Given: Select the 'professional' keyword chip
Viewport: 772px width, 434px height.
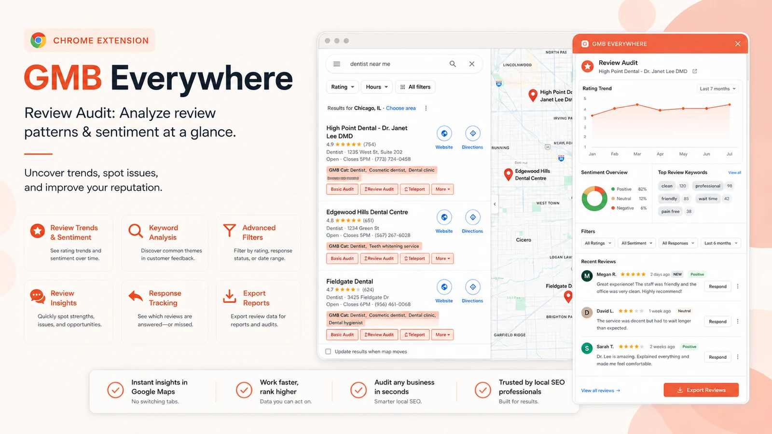Looking at the screenshot, I should pos(708,186).
